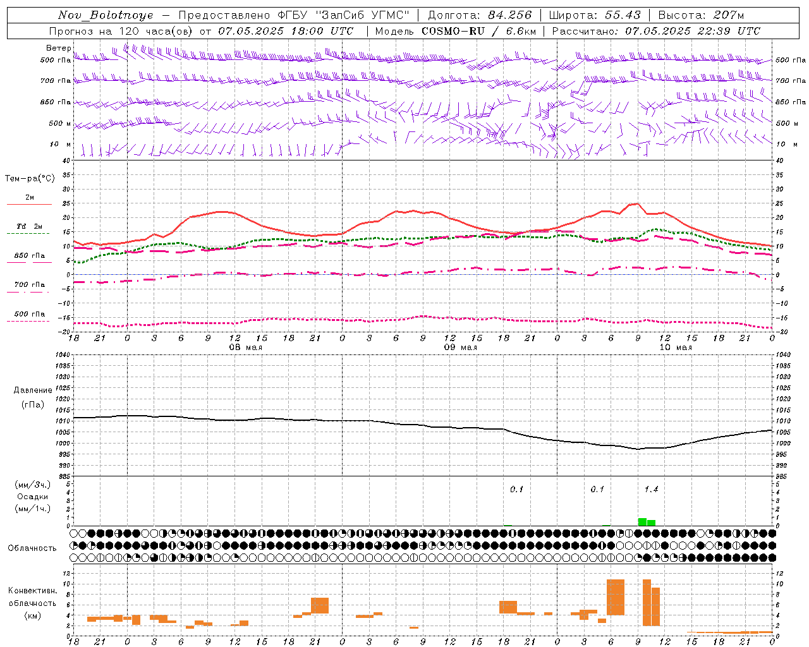
Task: Click the '500 гПа' temperature legend entry
Action: click(30, 314)
